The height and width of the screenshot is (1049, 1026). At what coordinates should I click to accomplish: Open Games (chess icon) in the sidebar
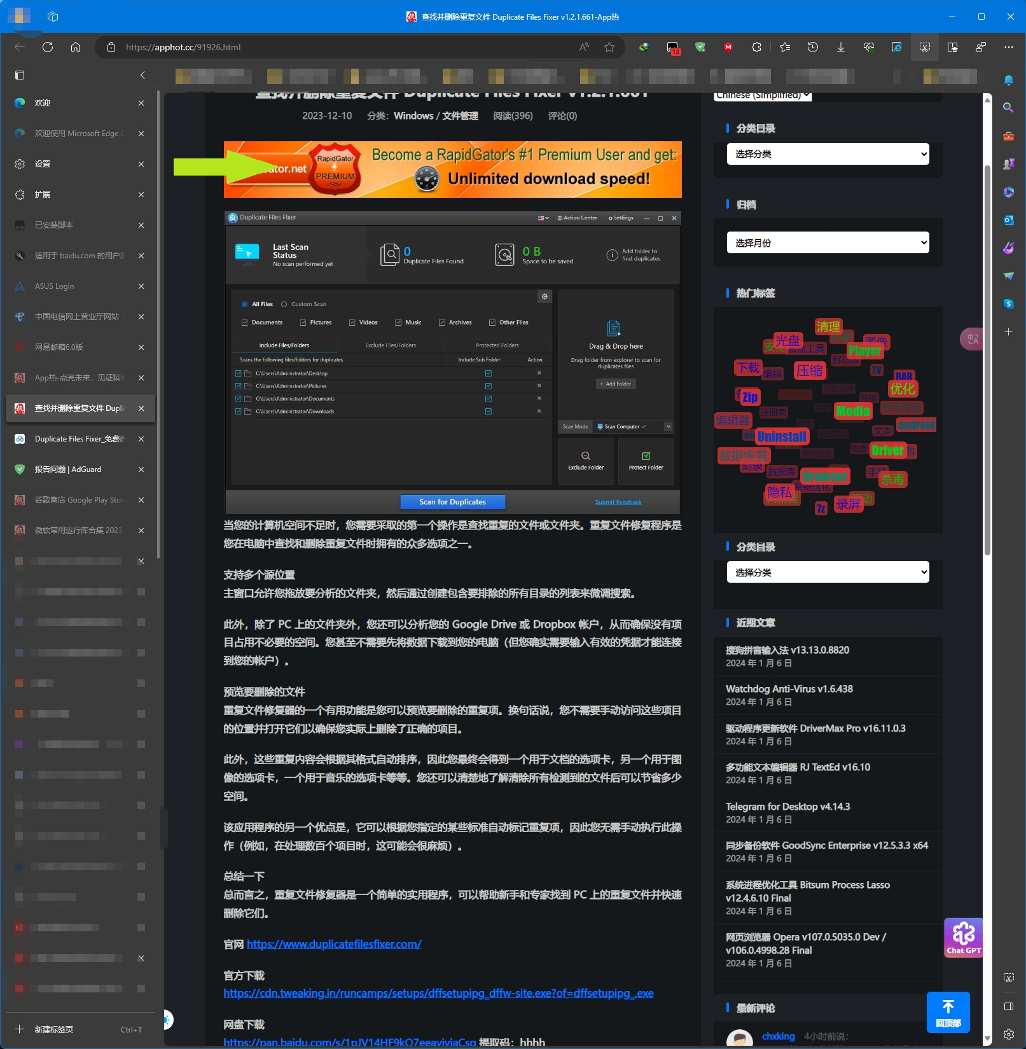click(1008, 164)
